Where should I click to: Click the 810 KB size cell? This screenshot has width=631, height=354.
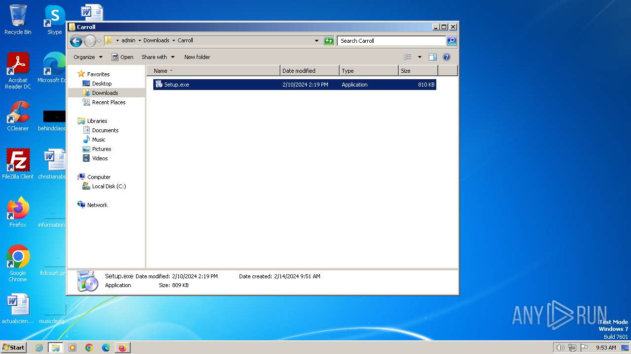426,85
